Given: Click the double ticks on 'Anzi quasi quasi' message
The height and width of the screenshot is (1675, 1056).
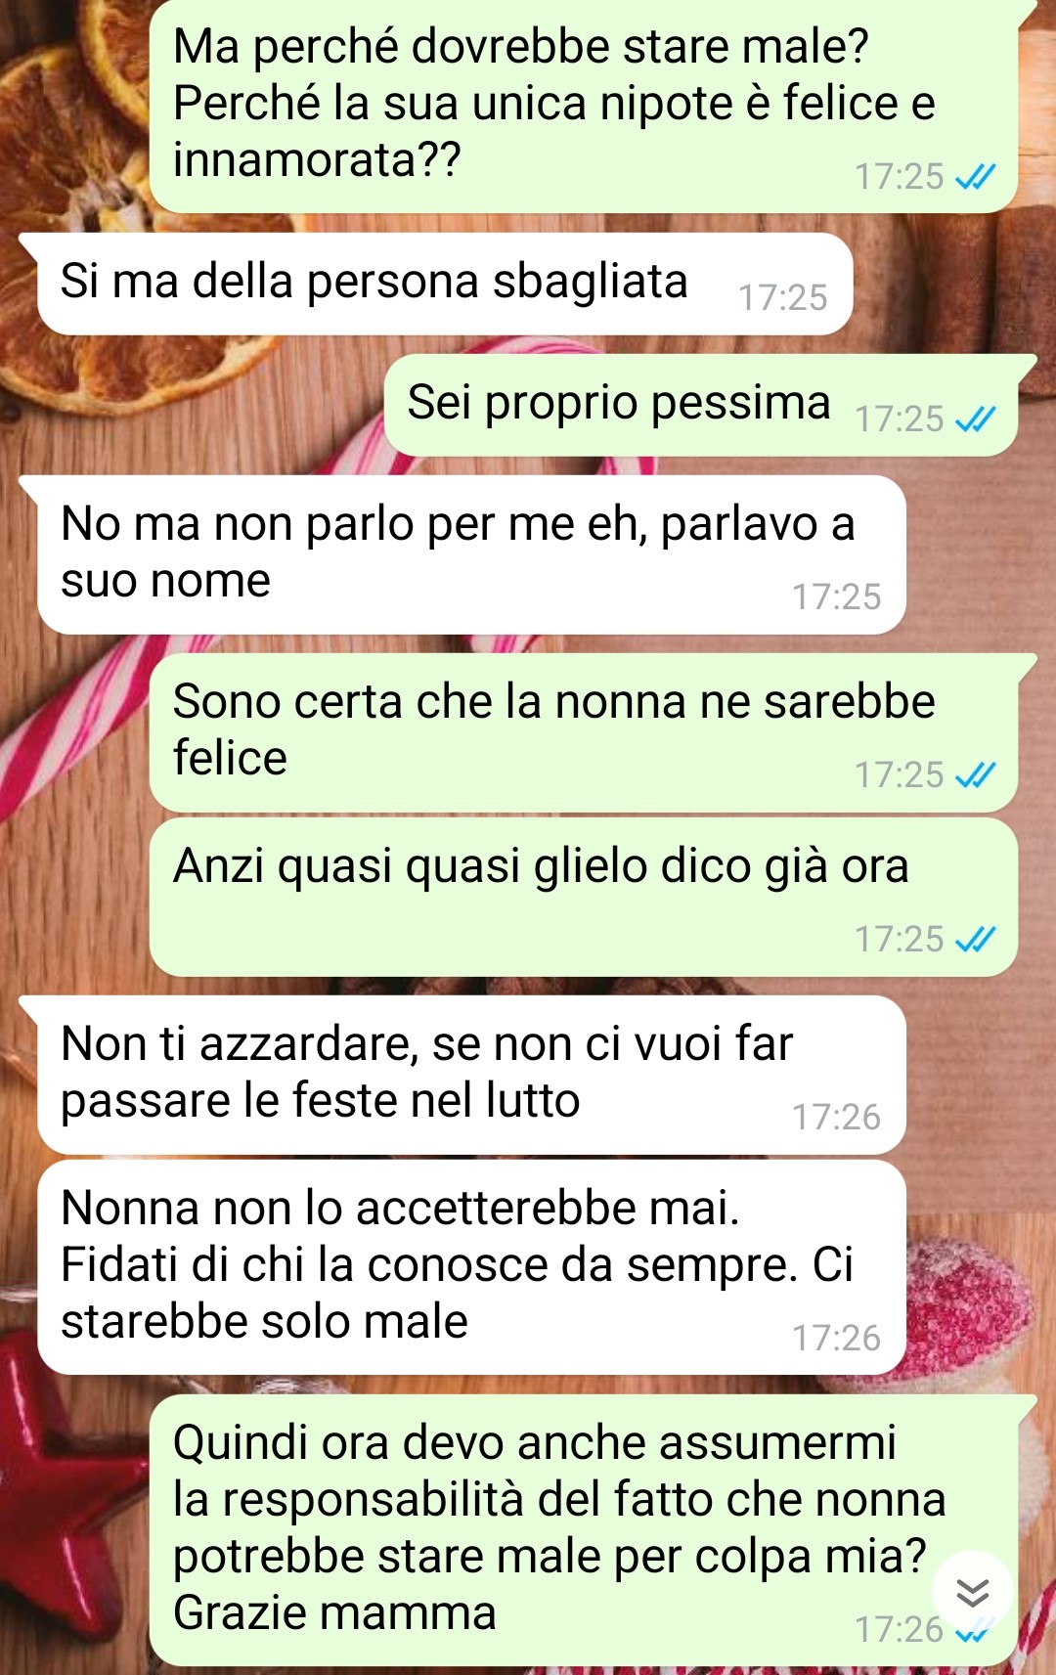Looking at the screenshot, I should pyautogui.click(x=975, y=939).
